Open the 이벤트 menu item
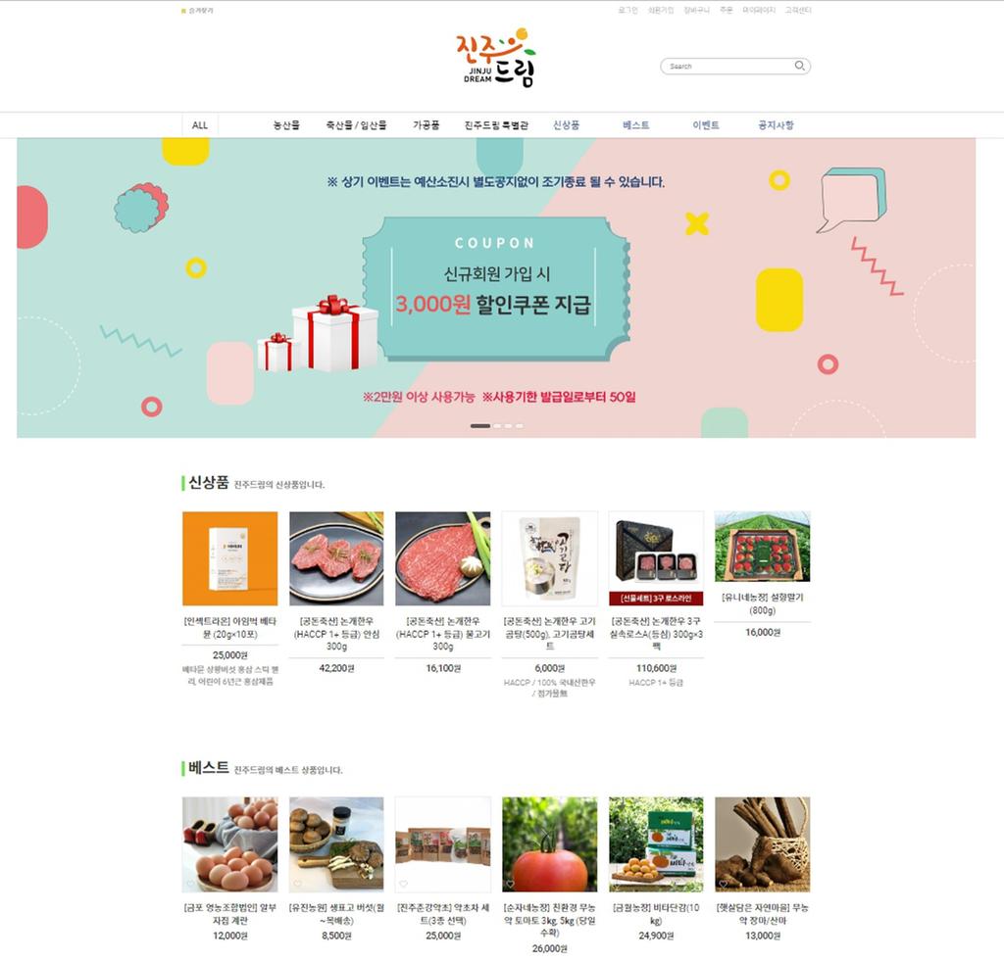Viewport: 1004px width, 962px height. click(706, 125)
